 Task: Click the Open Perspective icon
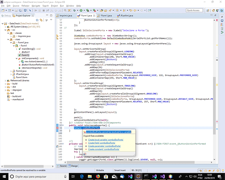point(208,10)
